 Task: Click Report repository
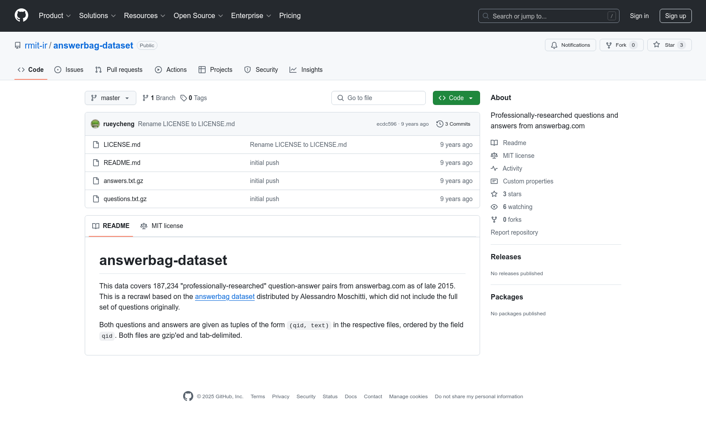point(514,232)
